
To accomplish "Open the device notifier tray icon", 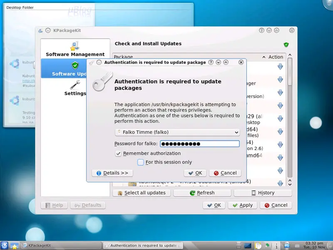I will coord(287,246).
